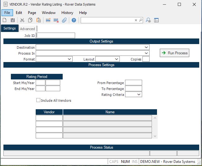Expand the Rating Criteria dropdown

pos(139,95)
